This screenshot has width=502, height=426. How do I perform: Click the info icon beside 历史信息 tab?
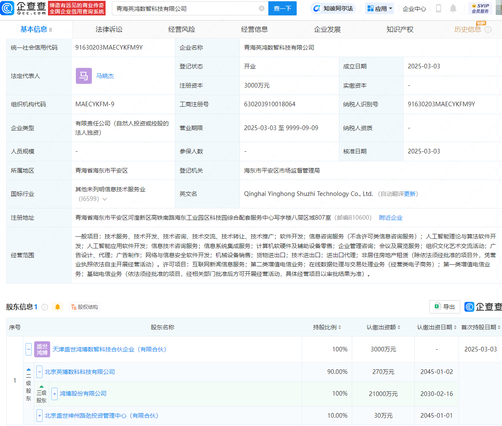pos(488,30)
